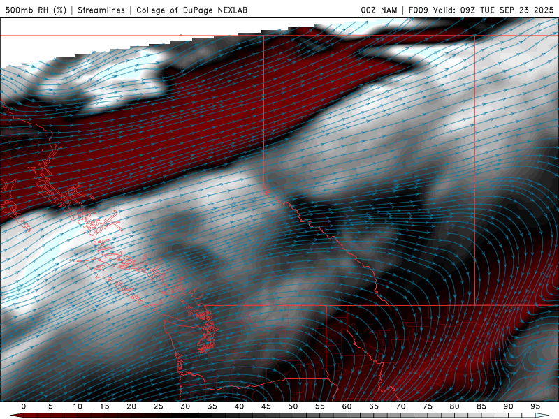Screen dimensions: 559x419
Task: Click the 50 value on color scale
Action: [293, 406]
